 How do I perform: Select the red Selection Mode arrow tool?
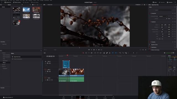(83, 53)
